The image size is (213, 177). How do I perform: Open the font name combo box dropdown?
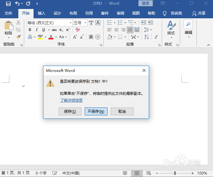[70, 23]
